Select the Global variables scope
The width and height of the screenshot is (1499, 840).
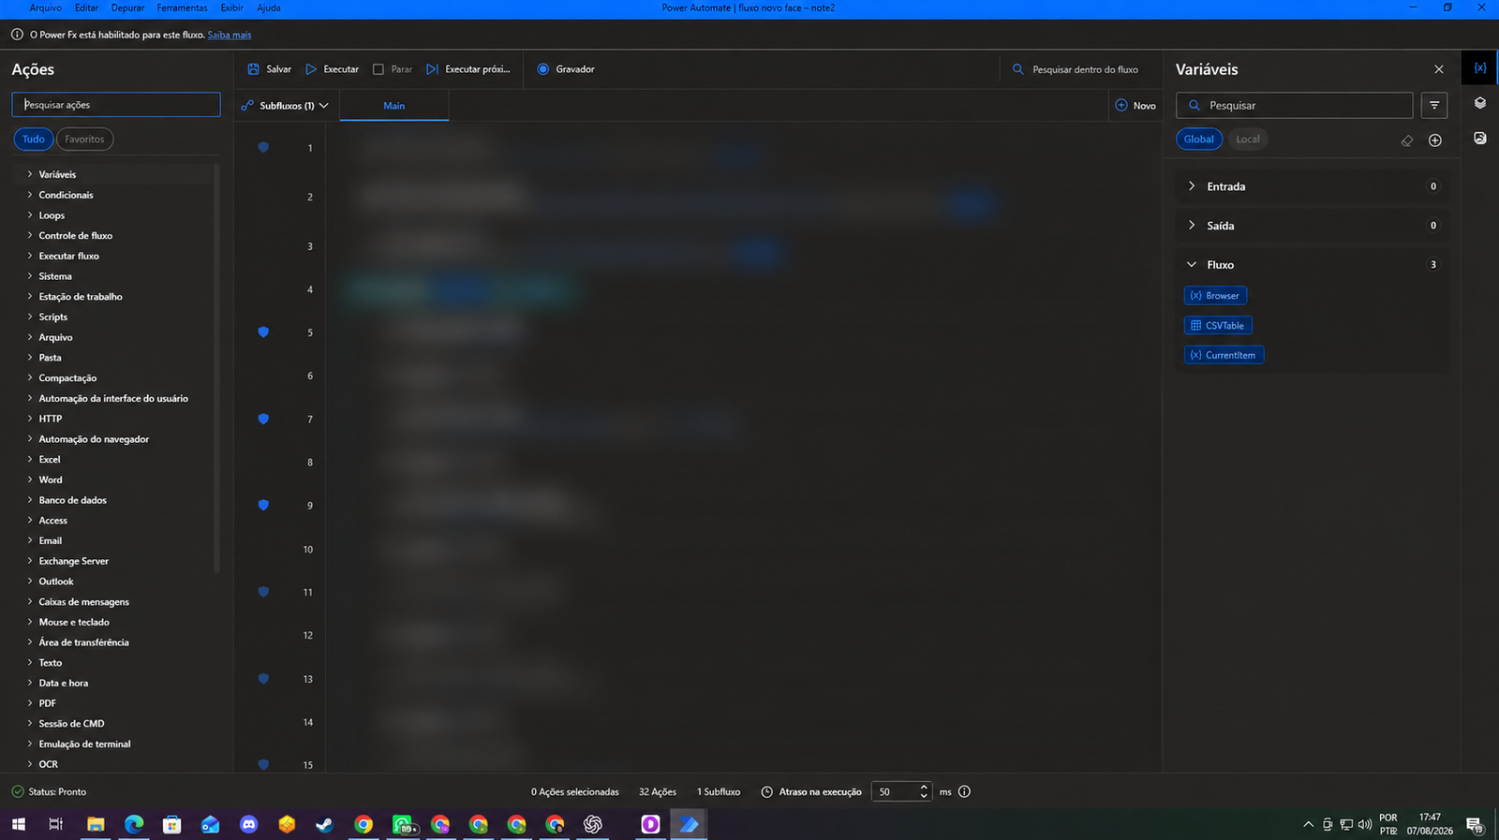coord(1199,140)
